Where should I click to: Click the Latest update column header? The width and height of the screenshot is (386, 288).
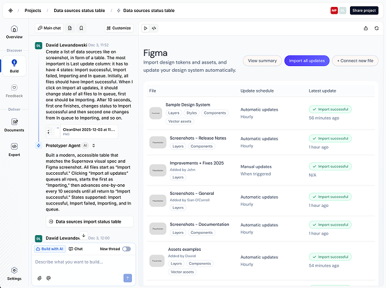pyautogui.click(x=322, y=91)
